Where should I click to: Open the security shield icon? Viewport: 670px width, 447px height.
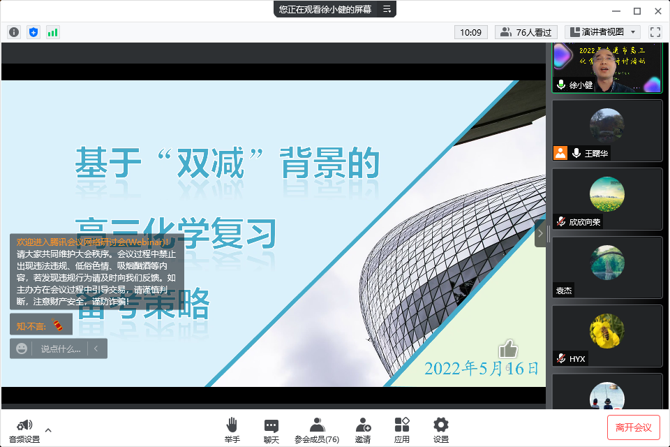point(33,32)
